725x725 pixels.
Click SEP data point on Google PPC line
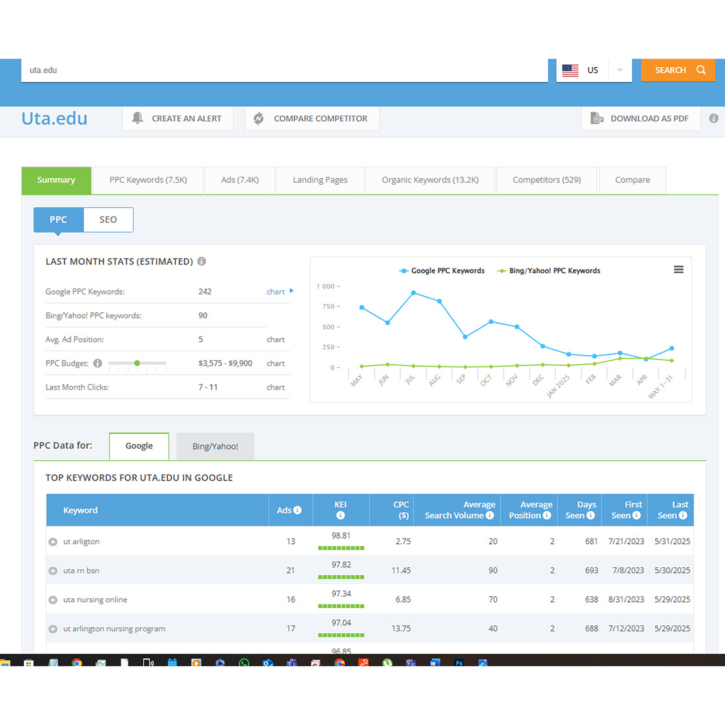465,337
